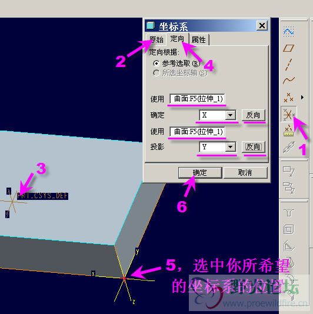Activate the Shell tool
The image size is (313, 314).
tap(288, 229)
